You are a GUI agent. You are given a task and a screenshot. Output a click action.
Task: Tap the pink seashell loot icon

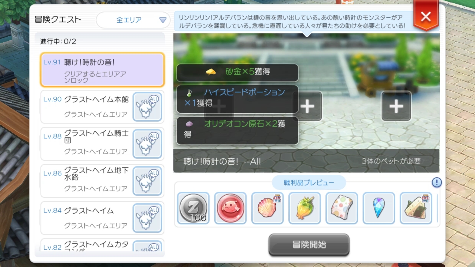click(x=268, y=208)
